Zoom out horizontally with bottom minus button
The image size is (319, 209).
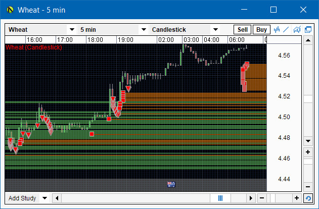pos(261,198)
